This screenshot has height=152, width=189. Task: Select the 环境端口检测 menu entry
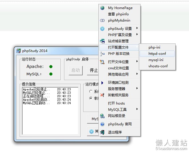point(119,83)
